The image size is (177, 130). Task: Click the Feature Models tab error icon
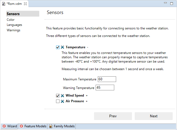[22, 126]
